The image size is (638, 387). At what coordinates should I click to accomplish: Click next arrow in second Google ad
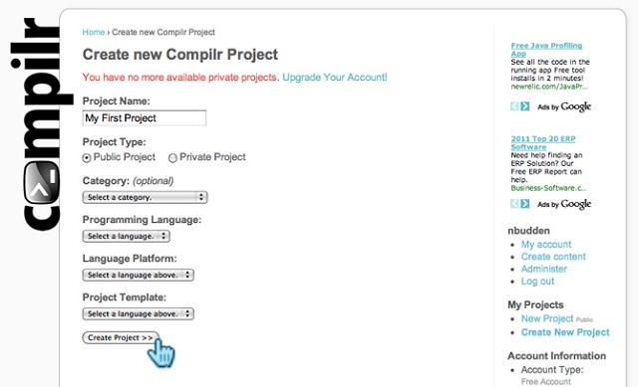point(525,204)
